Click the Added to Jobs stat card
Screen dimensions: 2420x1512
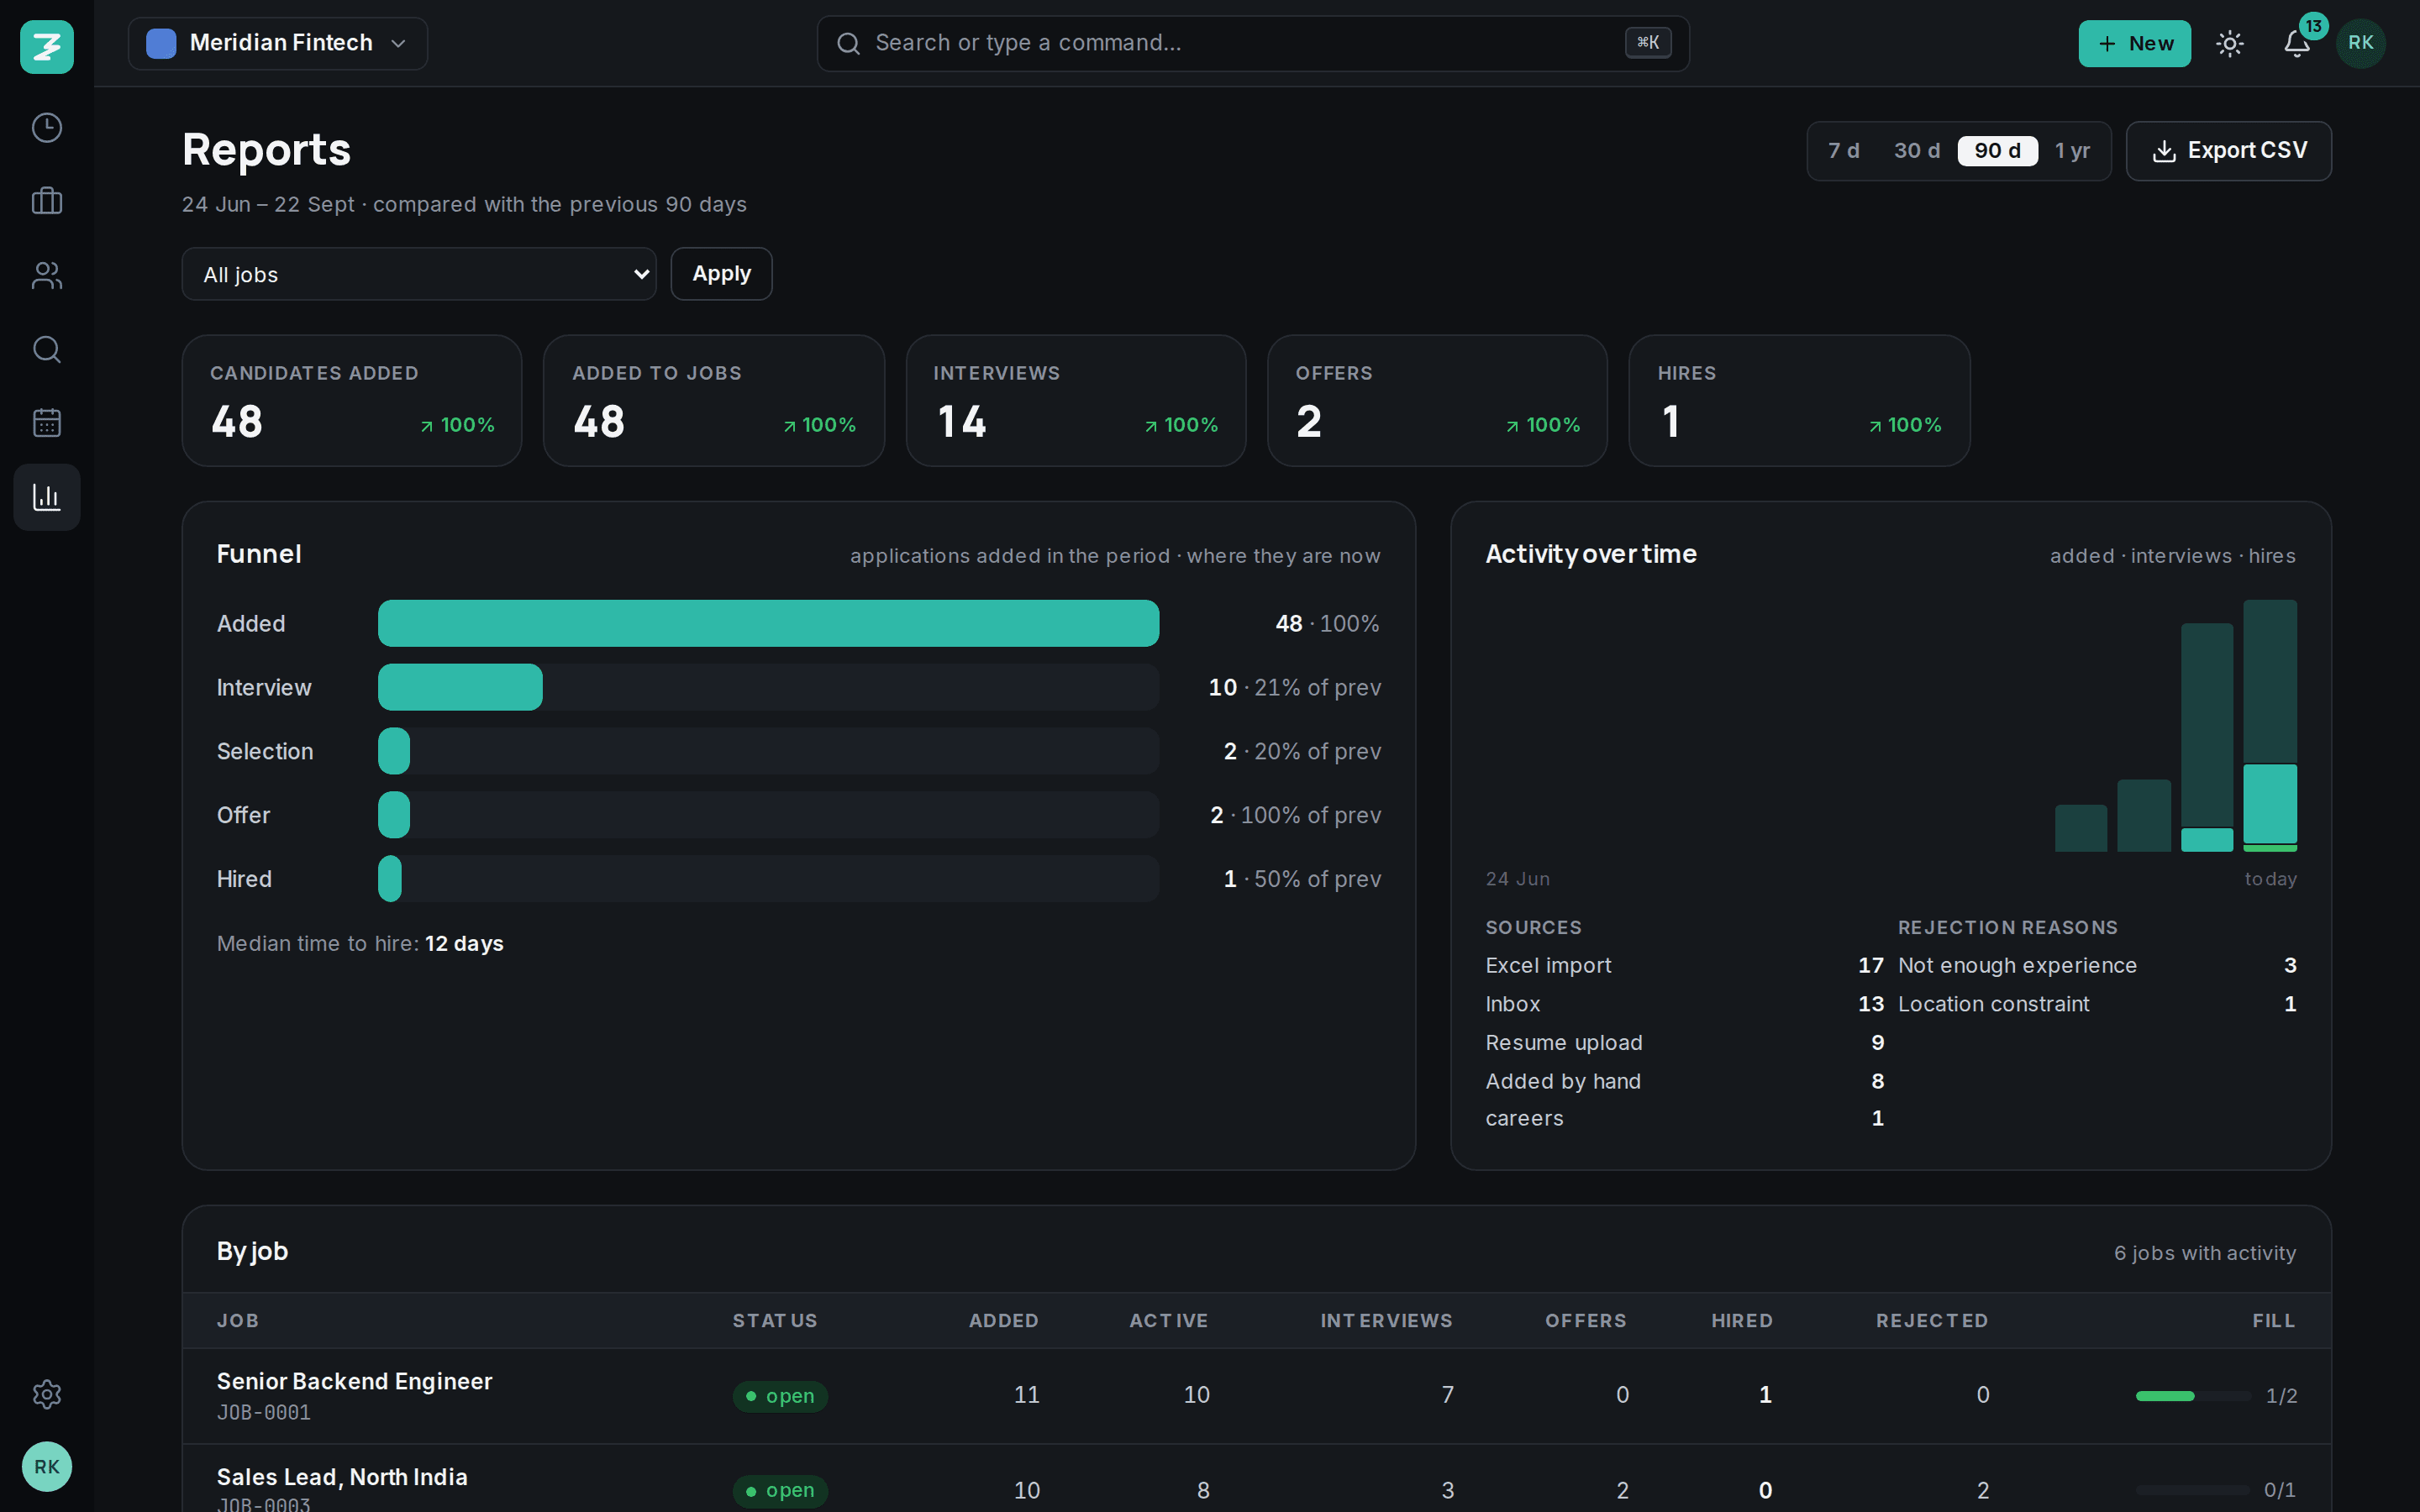coord(714,401)
